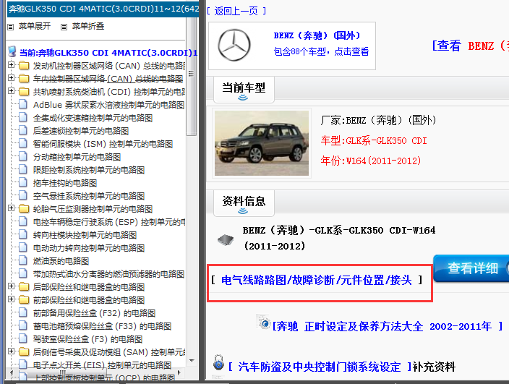Expand the 后部保险丝和继电器盒 node
Screen dimensions: 509x384
(x=11, y=286)
